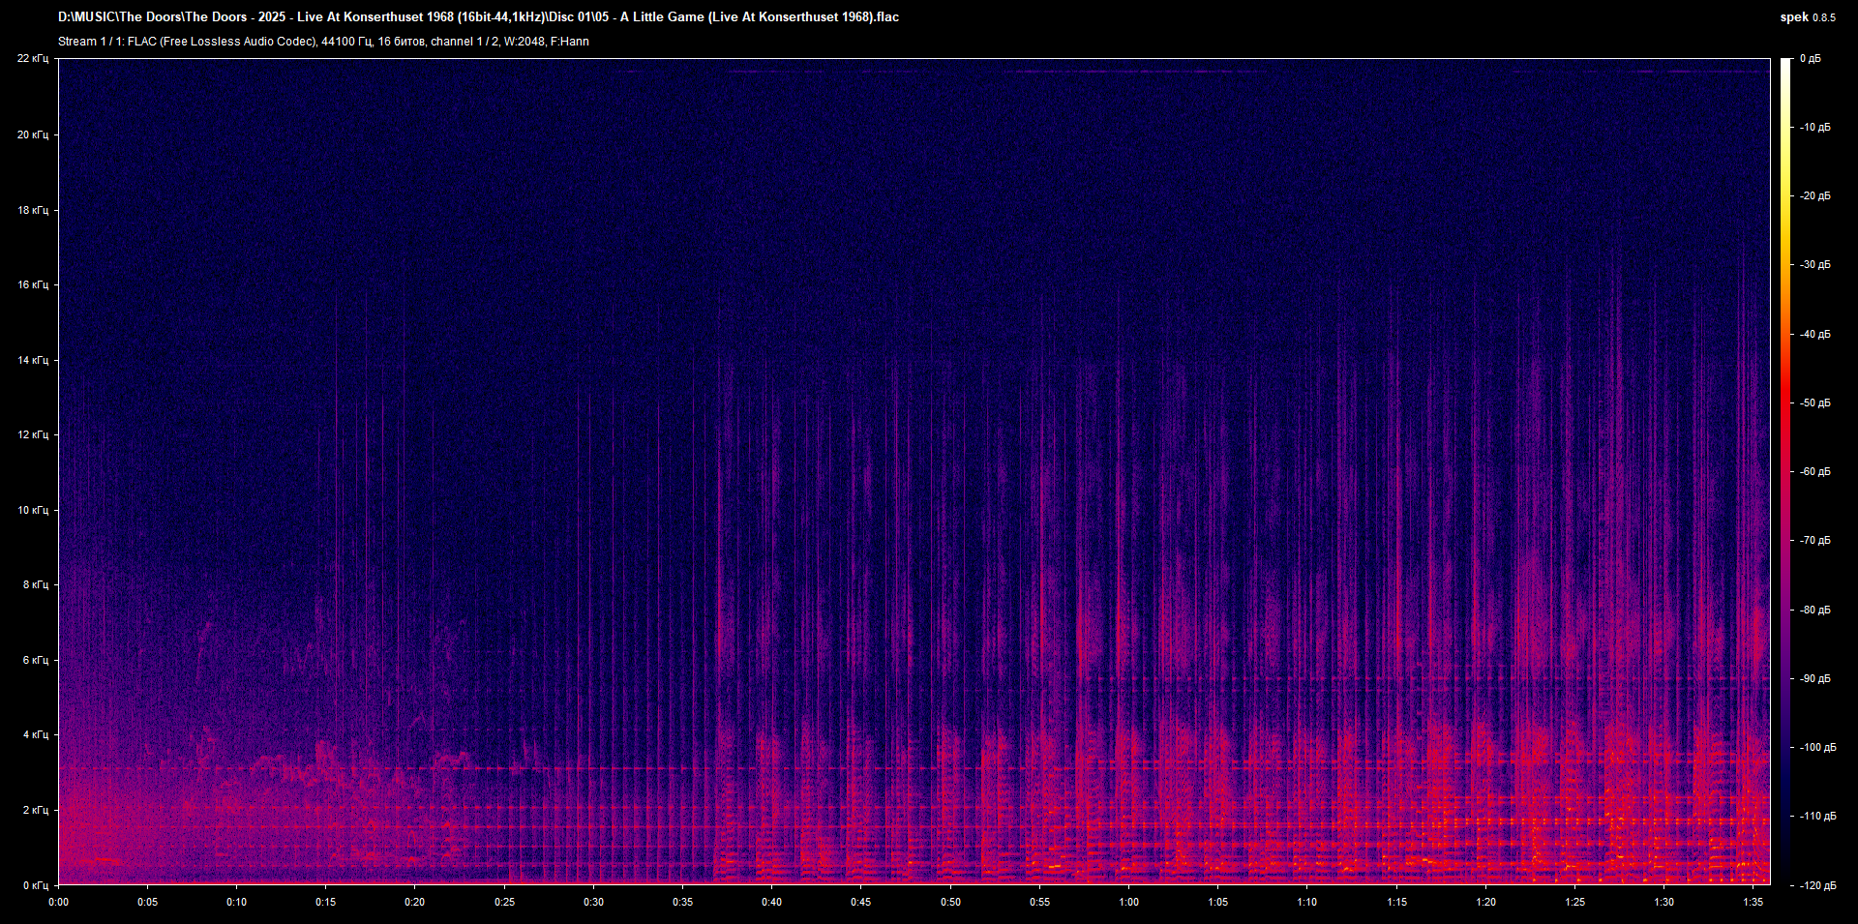Click the 0:45 time axis marker
This screenshot has height=924, width=1858.
860,902
